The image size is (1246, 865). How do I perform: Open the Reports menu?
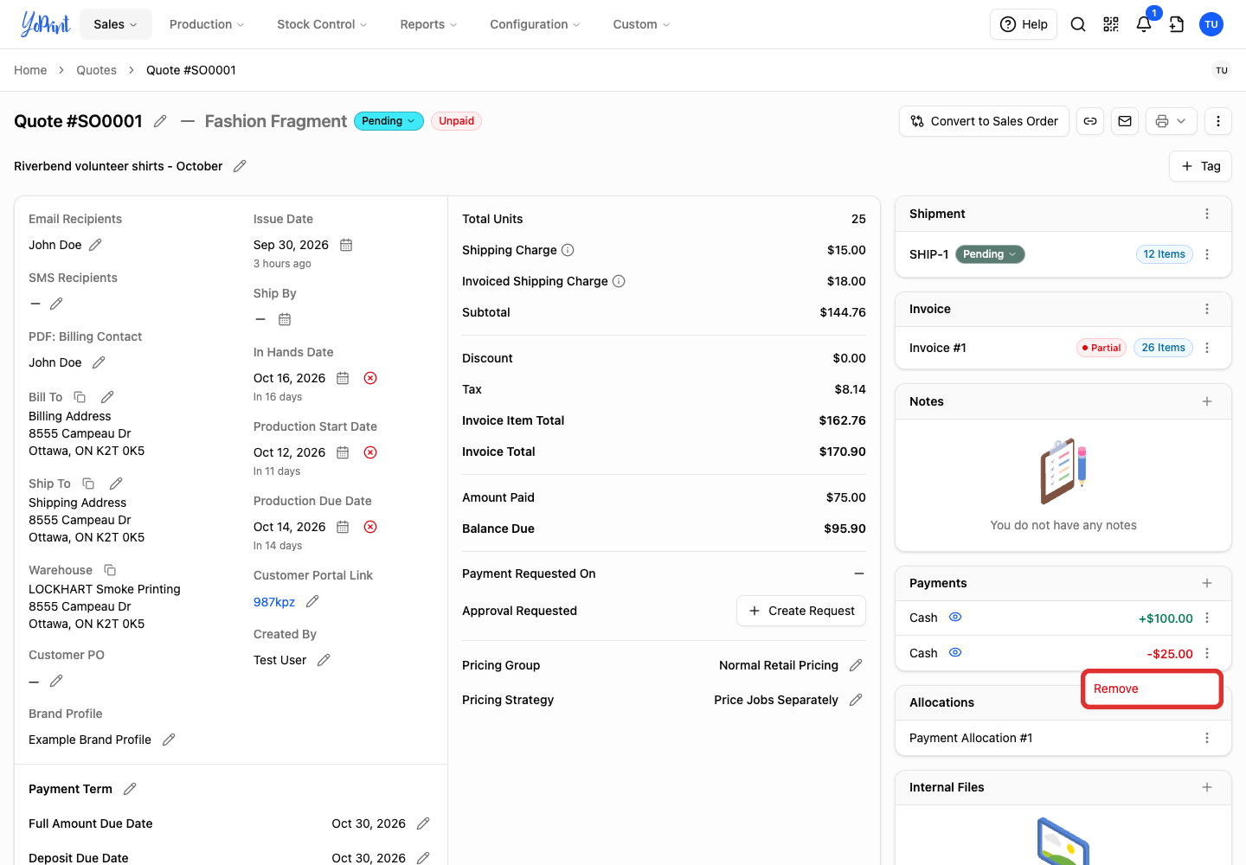click(428, 24)
